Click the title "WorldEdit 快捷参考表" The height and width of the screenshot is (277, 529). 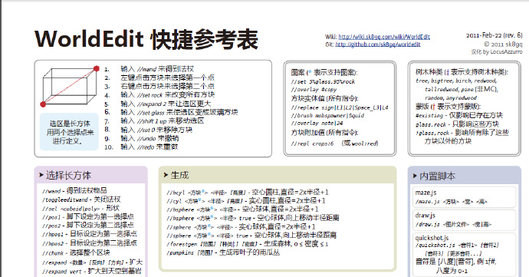(146, 40)
